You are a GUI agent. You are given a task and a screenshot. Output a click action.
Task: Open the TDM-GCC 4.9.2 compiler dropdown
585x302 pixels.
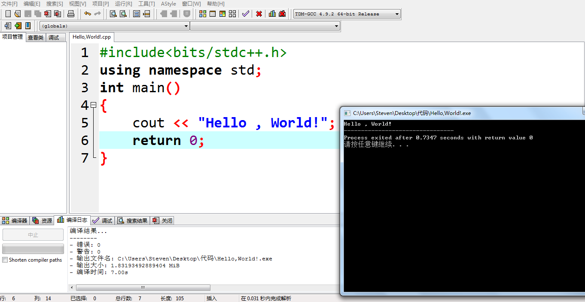pos(347,14)
